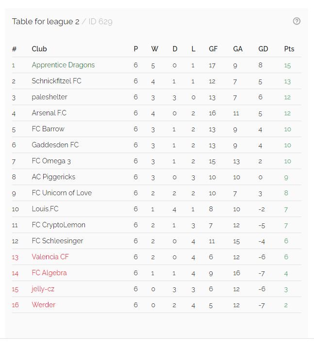Image resolution: width=314 pixels, height=345 pixels.
Task: Click the Pts column header
Action: coord(289,49)
